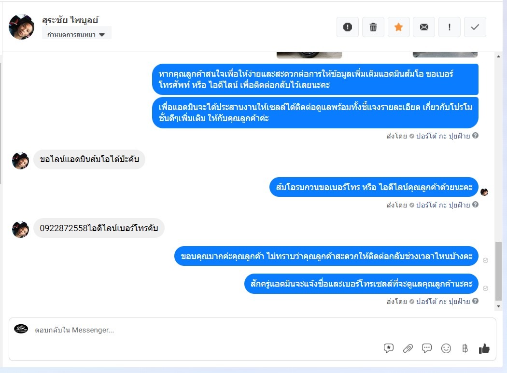Mark conversation as unread with envelope icon
507x373 pixels.
coord(424,27)
